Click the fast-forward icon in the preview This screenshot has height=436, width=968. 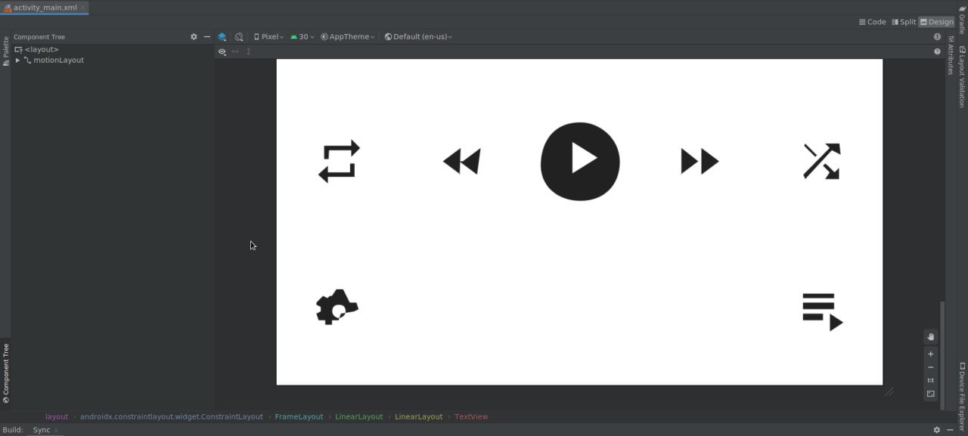[x=700, y=161]
